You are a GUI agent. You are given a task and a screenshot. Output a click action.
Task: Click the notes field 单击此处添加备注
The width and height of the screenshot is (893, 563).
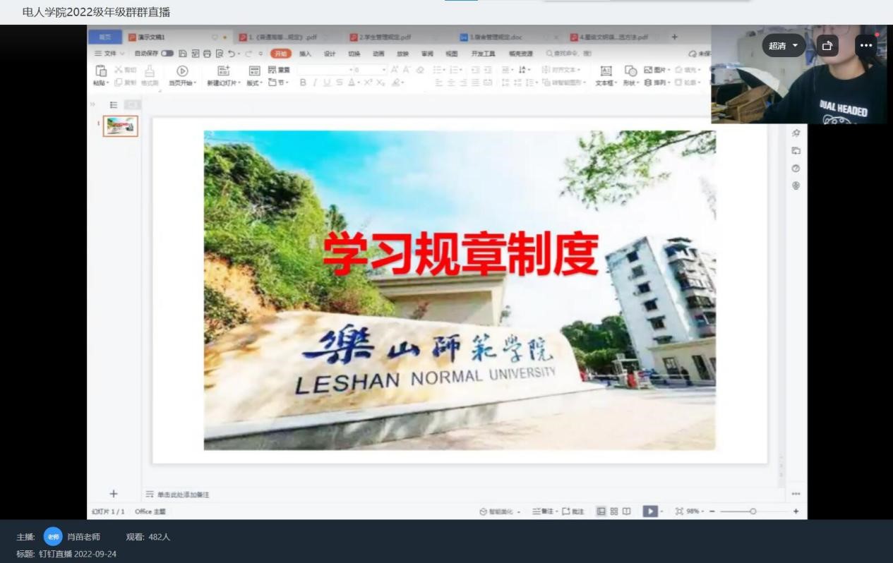183,495
